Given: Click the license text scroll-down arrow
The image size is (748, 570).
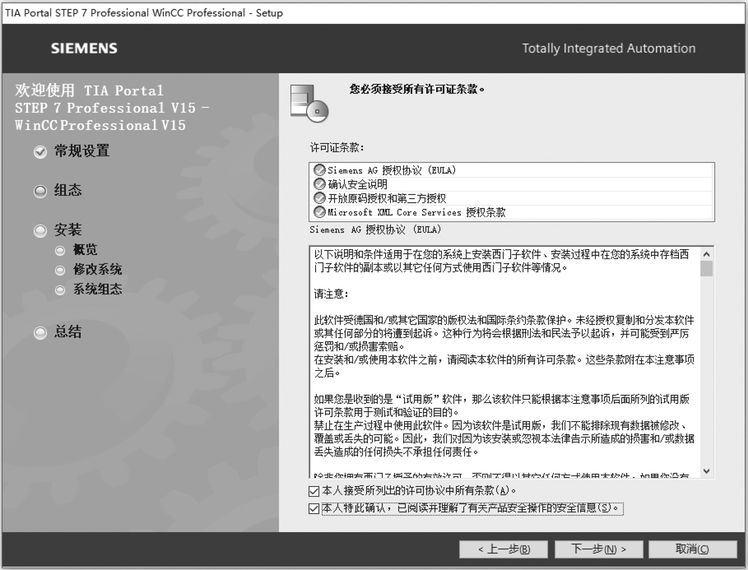Looking at the screenshot, I should [707, 471].
